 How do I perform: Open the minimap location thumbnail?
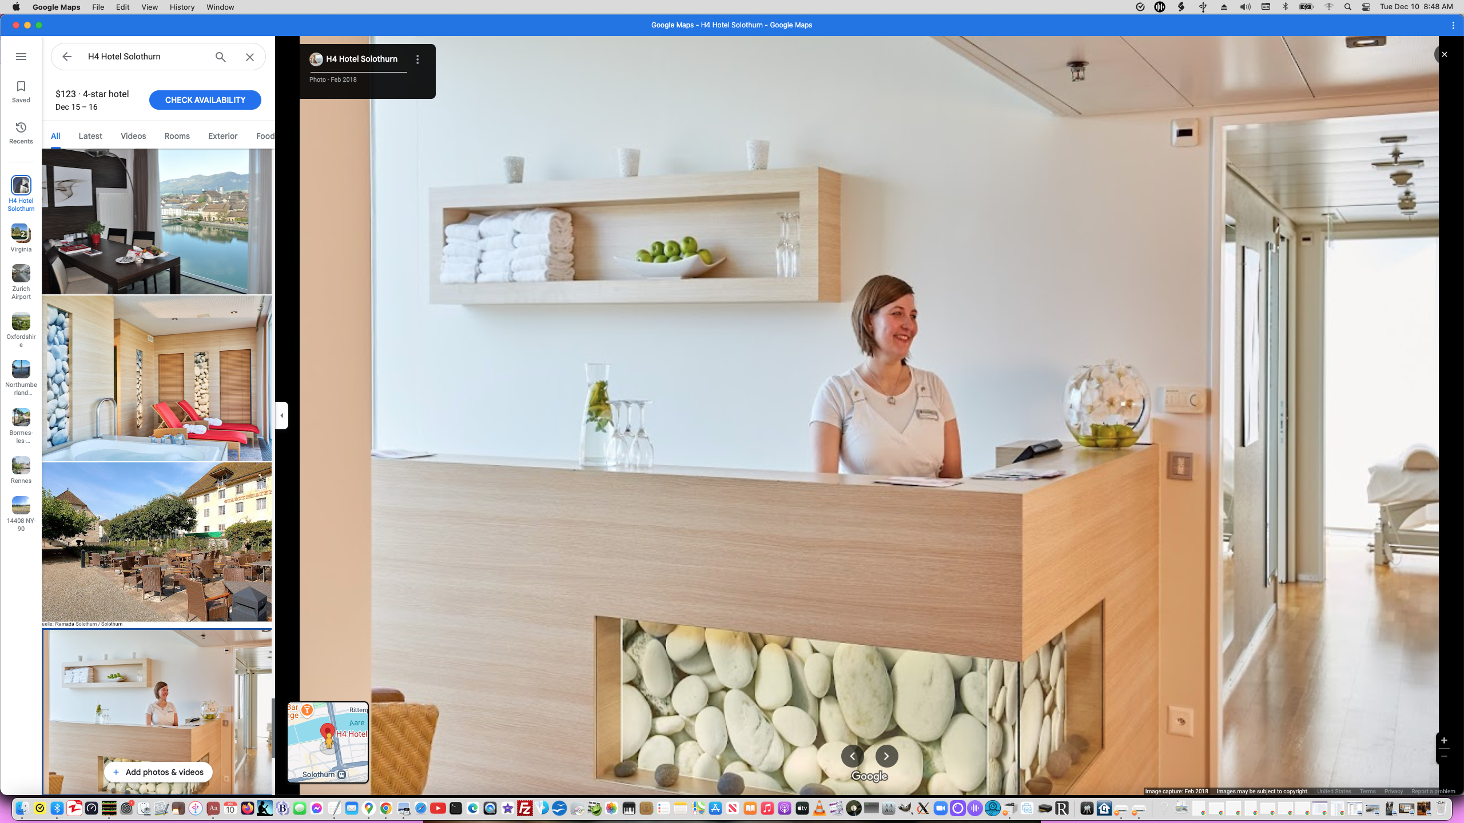point(328,742)
